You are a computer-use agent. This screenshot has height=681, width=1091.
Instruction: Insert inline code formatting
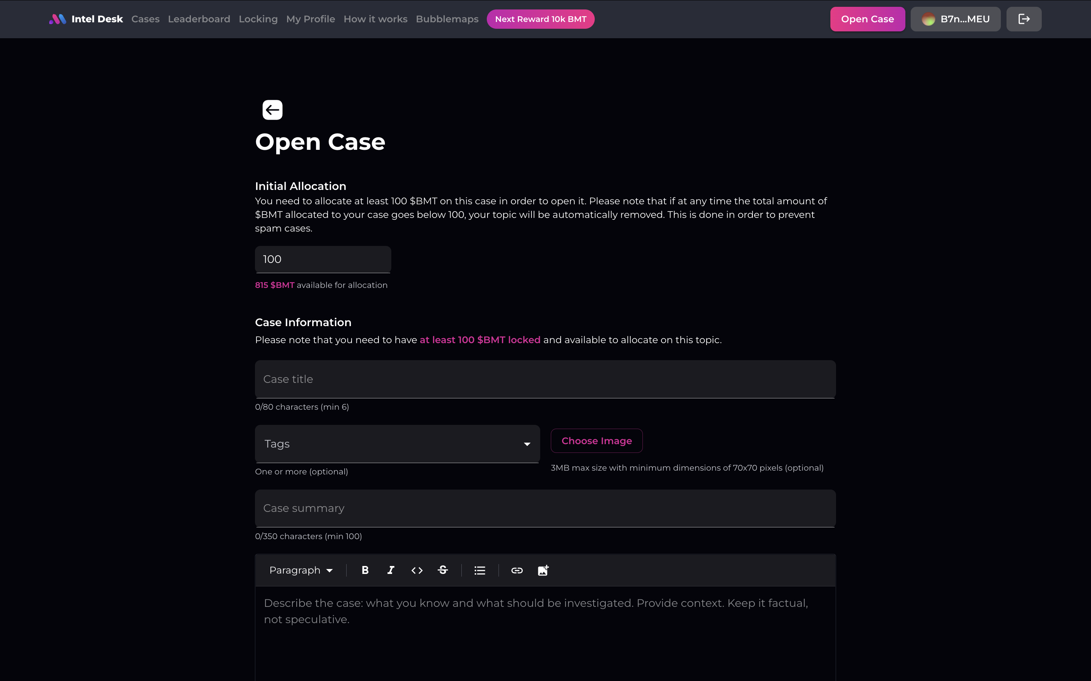(417, 570)
